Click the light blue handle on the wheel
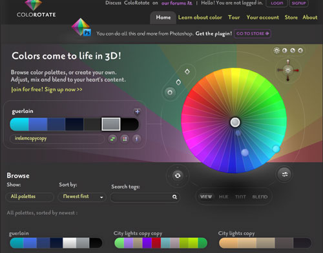Screen dimensions: 323x253 click(245, 152)
